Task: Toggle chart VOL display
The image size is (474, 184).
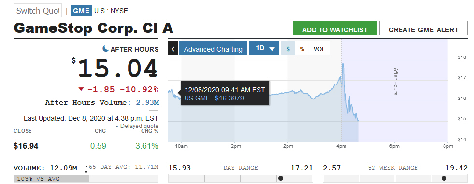Action: point(319,49)
